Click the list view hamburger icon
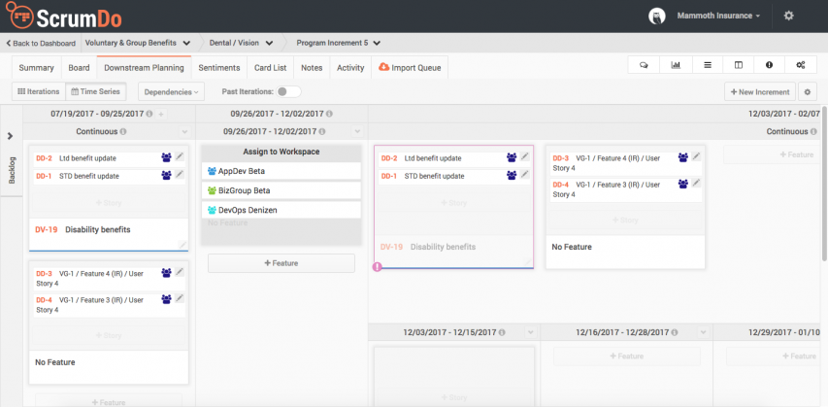This screenshot has width=828, height=407. point(707,66)
